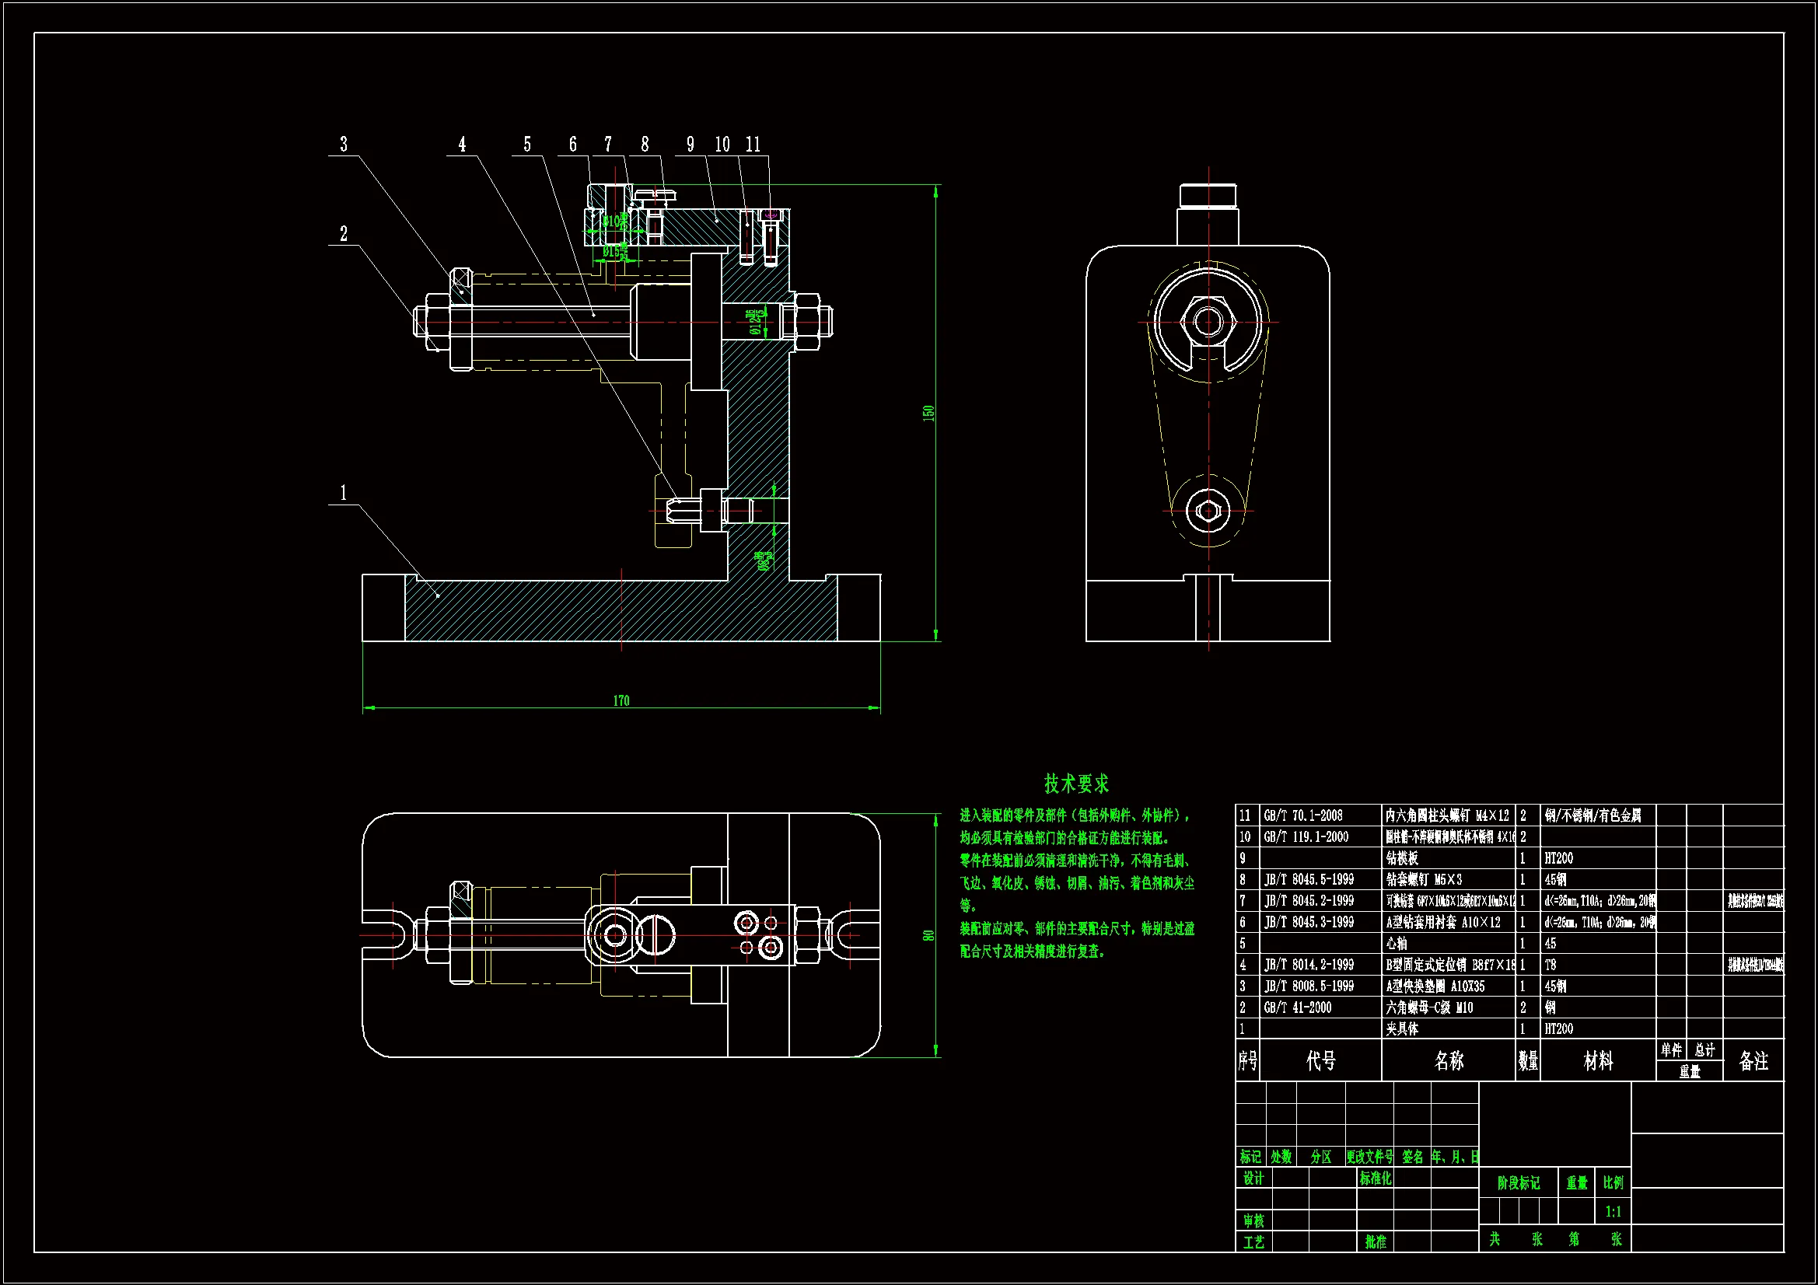
Task: Click the 阶段标记 title block cell
Action: (1518, 1183)
